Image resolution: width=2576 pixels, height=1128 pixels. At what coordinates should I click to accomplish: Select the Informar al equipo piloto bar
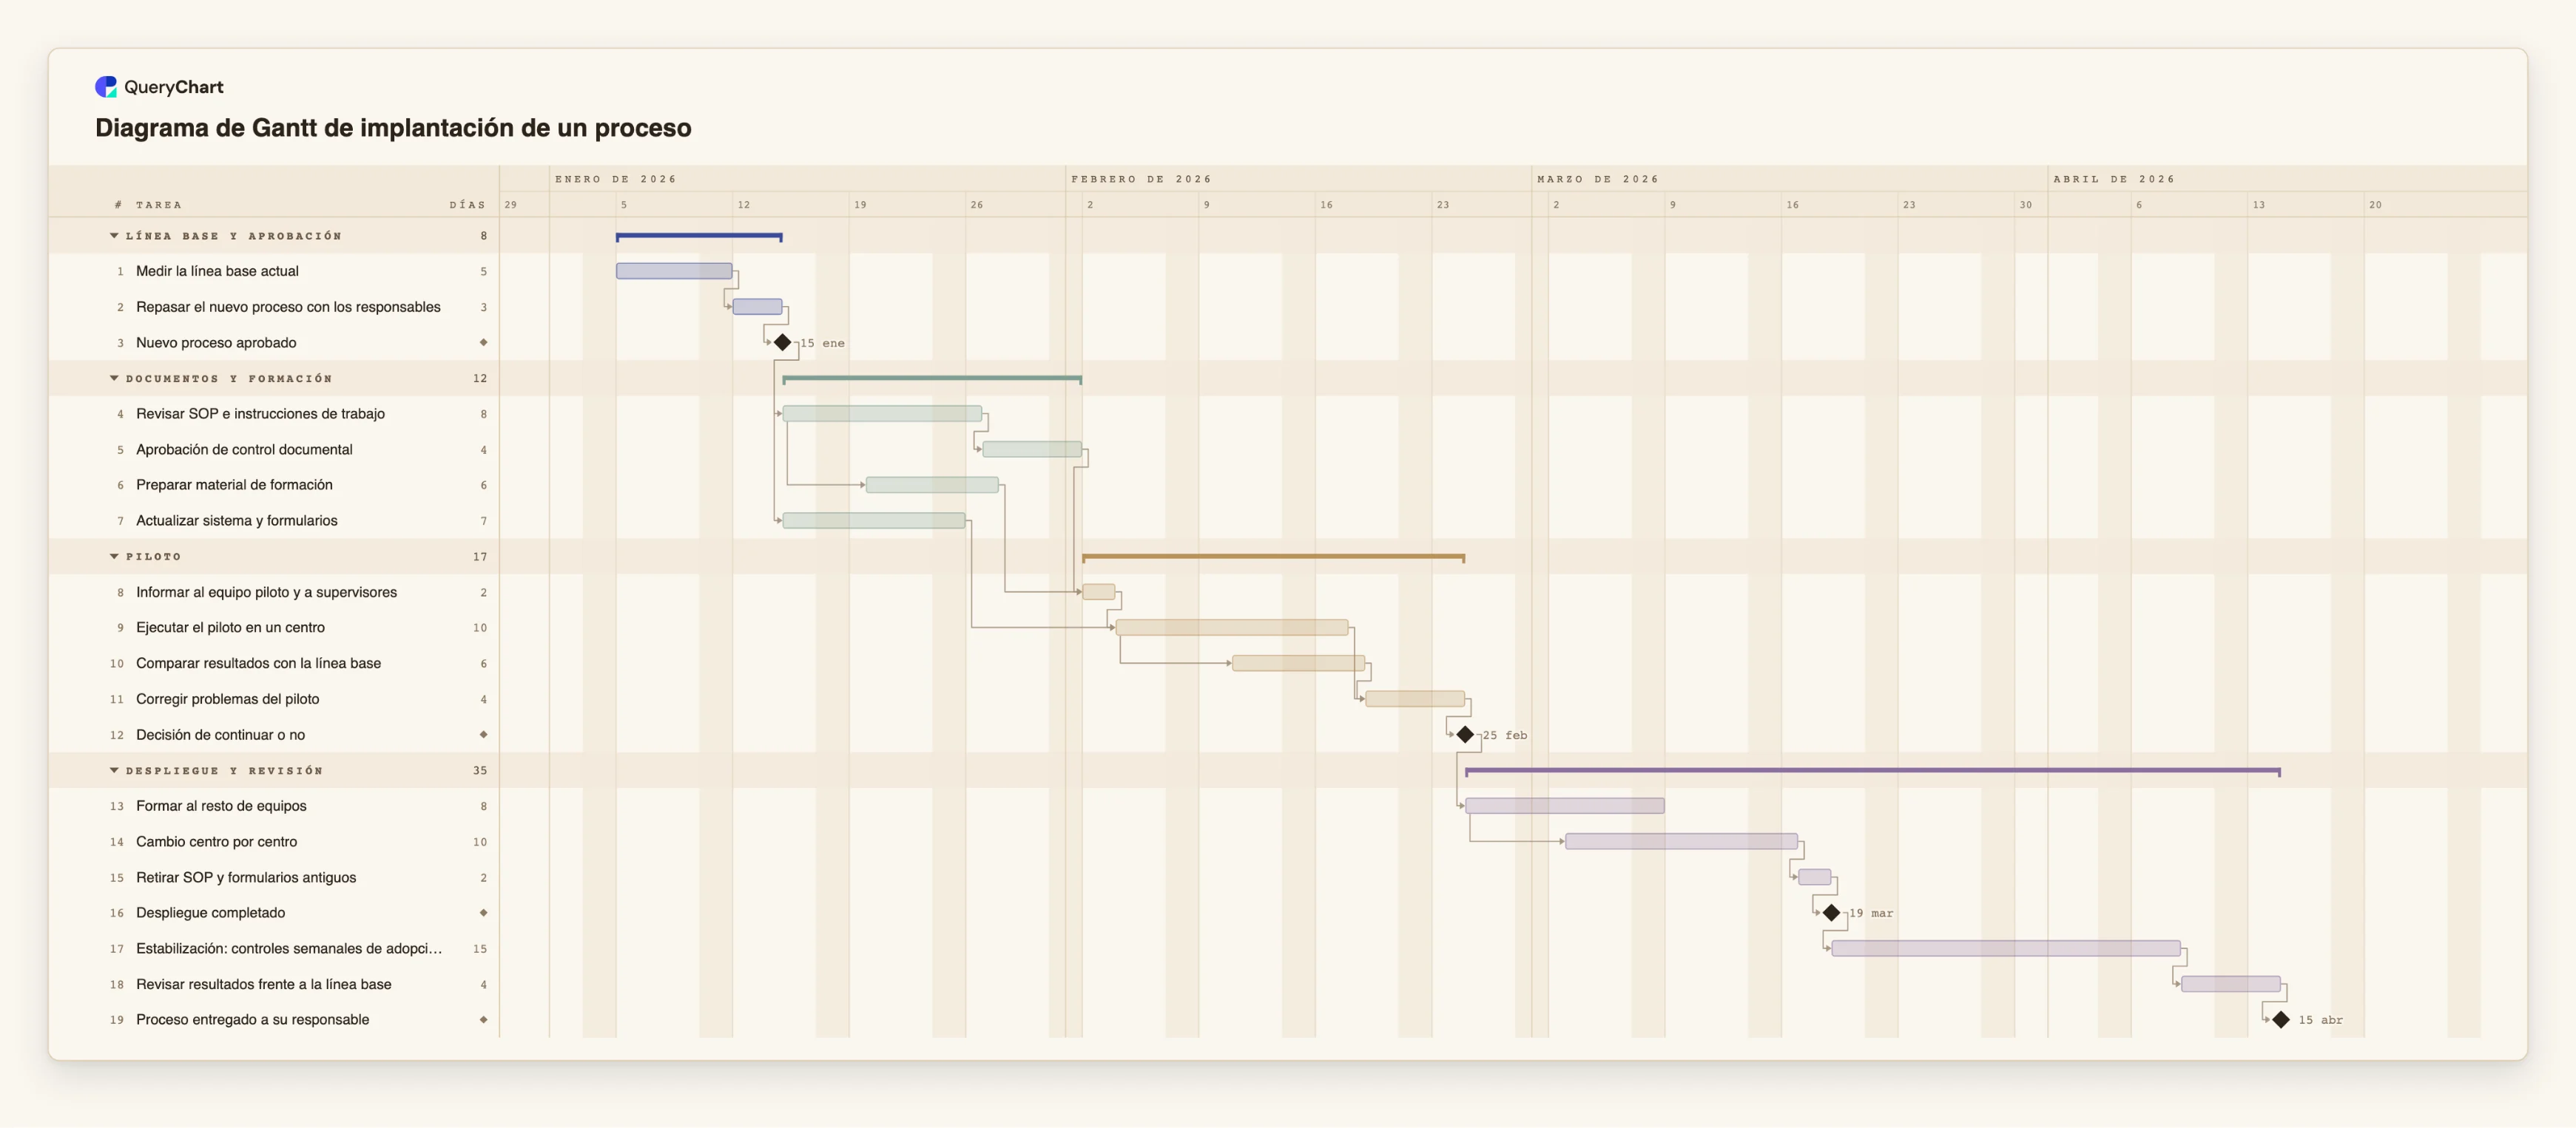click(1098, 591)
